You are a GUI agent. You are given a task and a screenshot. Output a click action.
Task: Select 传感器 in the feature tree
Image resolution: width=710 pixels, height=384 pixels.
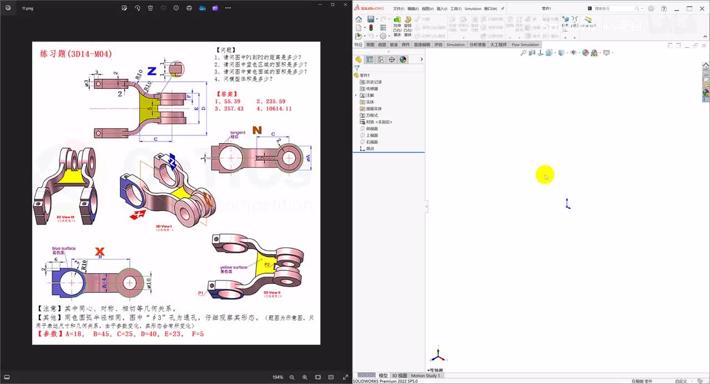click(369, 89)
